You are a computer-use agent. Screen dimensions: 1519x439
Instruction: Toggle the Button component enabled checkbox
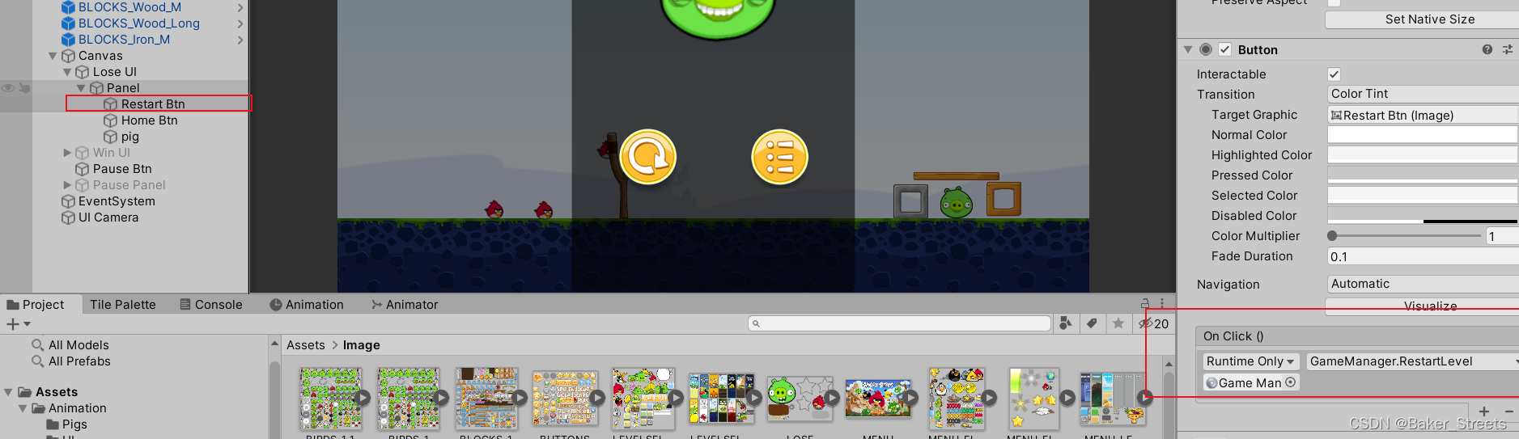coord(1225,49)
